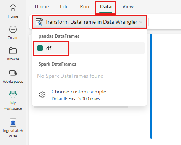181x145 pixels.
Task: Open the three-dots more options menu
Action: tap(171, 40)
